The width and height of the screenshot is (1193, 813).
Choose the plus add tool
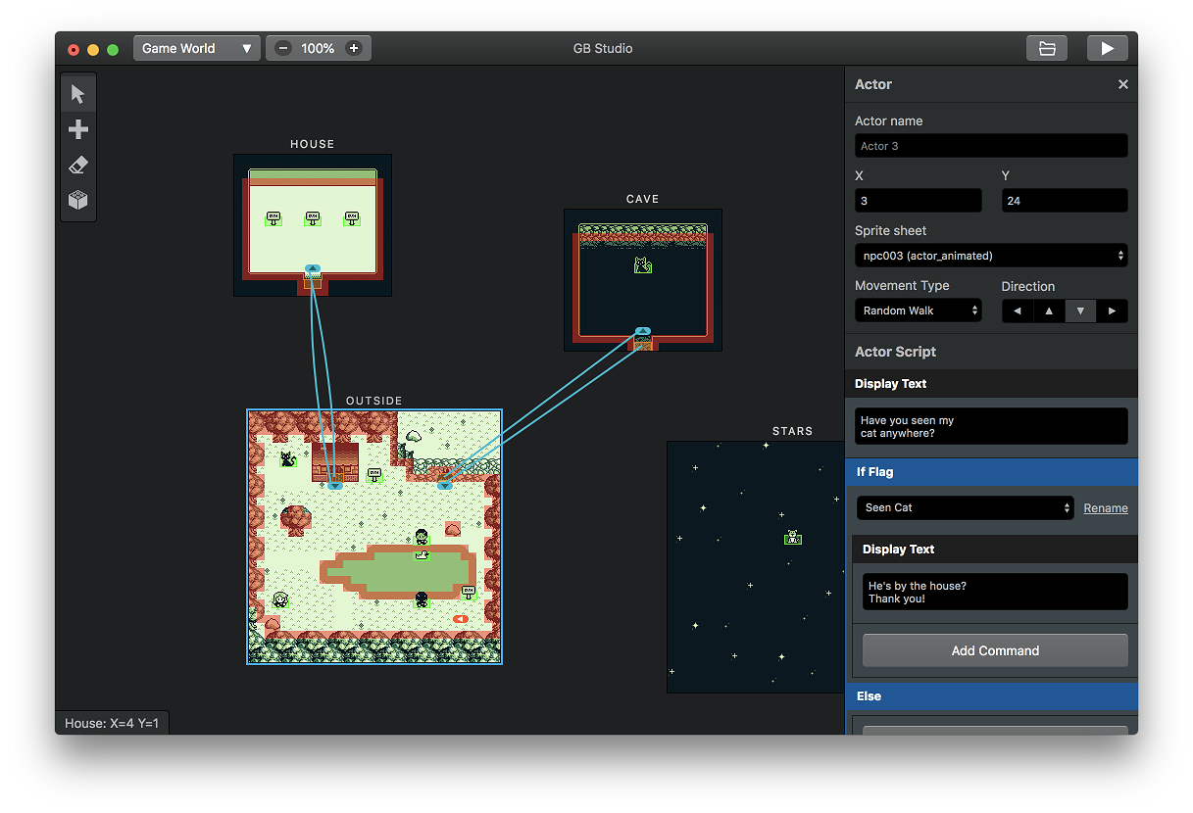(78, 129)
